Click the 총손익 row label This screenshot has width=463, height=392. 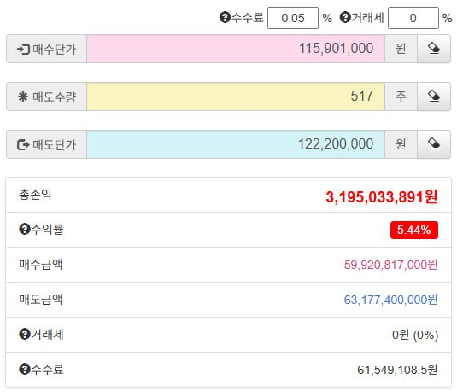35,195
